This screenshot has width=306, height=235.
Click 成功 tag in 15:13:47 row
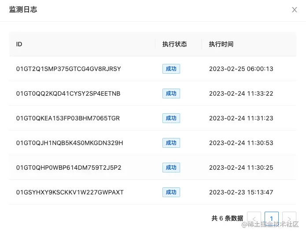(x=171, y=192)
